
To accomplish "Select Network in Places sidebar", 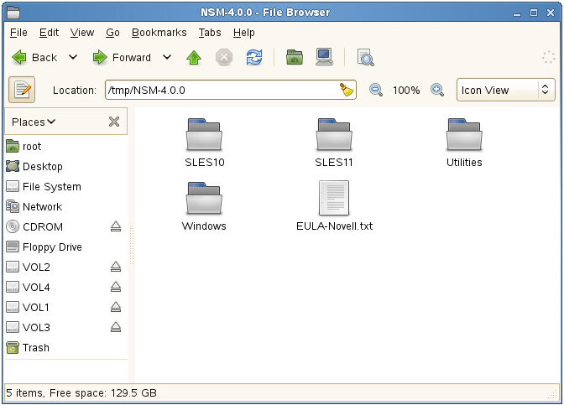I will [65, 206].
